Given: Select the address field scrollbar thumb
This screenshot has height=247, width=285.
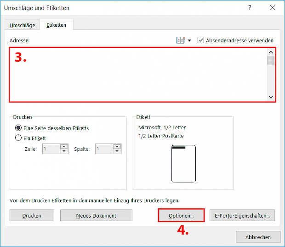Looking at the screenshot, I should point(271,61).
